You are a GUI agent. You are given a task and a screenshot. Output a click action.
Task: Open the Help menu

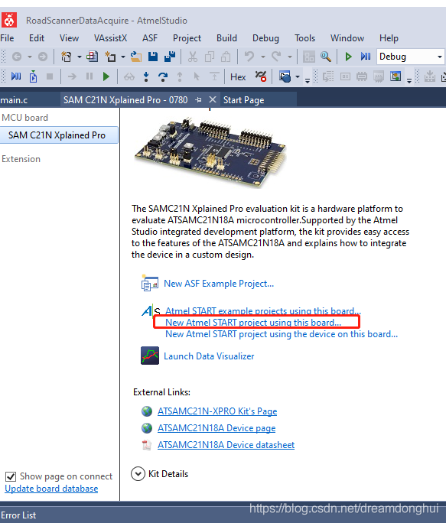(389, 38)
